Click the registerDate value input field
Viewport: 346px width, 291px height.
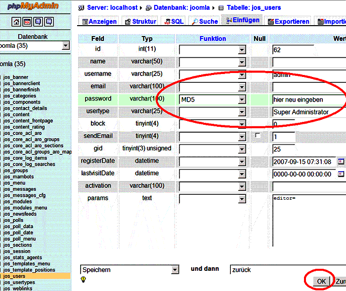tap(304, 162)
